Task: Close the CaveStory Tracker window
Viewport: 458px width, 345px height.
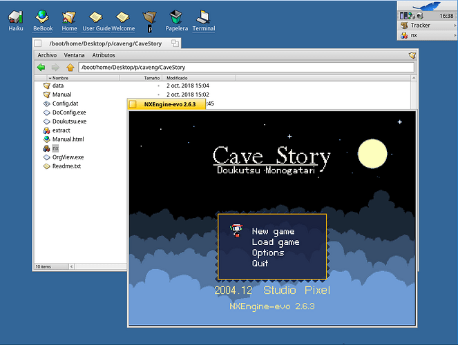Action: [38, 43]
